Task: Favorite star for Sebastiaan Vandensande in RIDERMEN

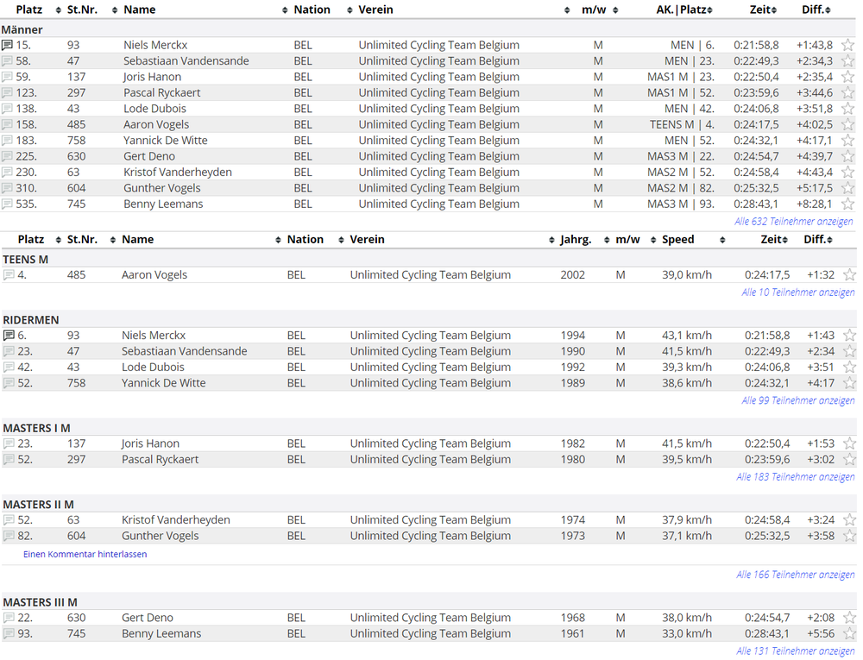Action: pyautogui.click(x=850, y=351)
